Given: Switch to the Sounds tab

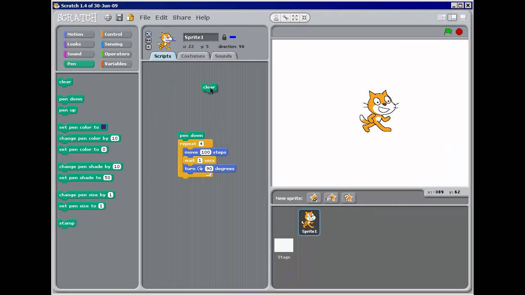Looking at the screenshot, I should (x=223, y=56).
